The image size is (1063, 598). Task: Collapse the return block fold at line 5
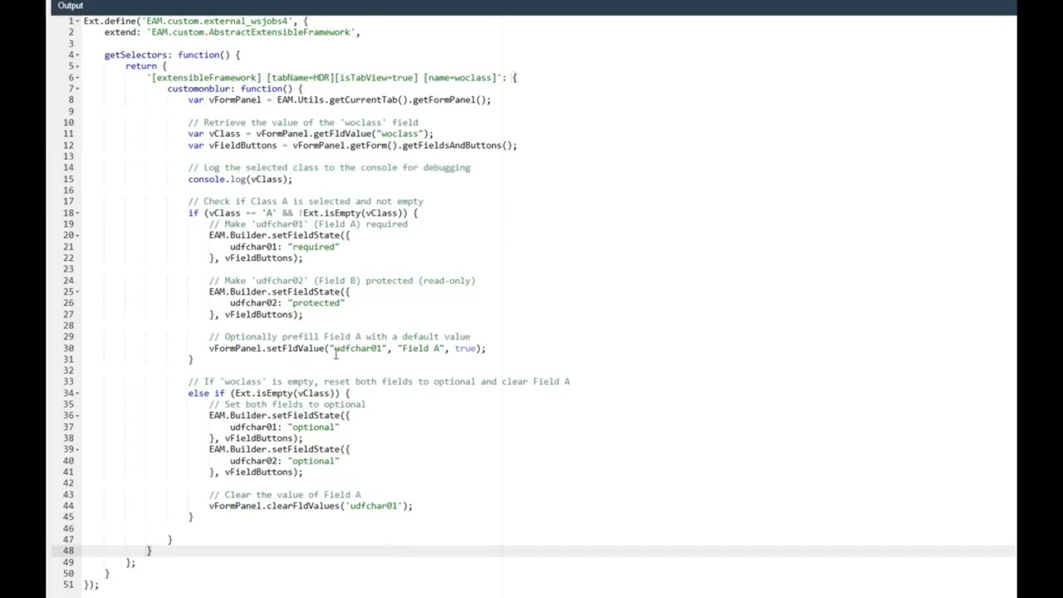tap(78, 66)
